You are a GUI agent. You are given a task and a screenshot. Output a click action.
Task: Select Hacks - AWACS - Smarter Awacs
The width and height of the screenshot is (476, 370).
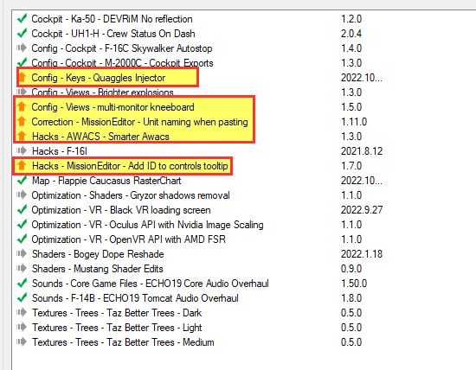click(x=100, y=137)
